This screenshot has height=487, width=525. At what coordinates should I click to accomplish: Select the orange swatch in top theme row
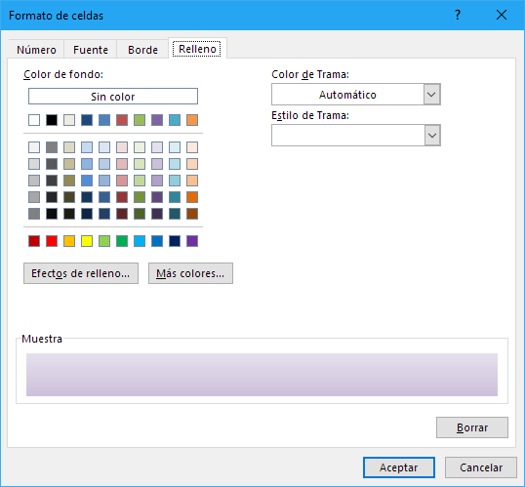pyautogui.click(x=192, y=120)
